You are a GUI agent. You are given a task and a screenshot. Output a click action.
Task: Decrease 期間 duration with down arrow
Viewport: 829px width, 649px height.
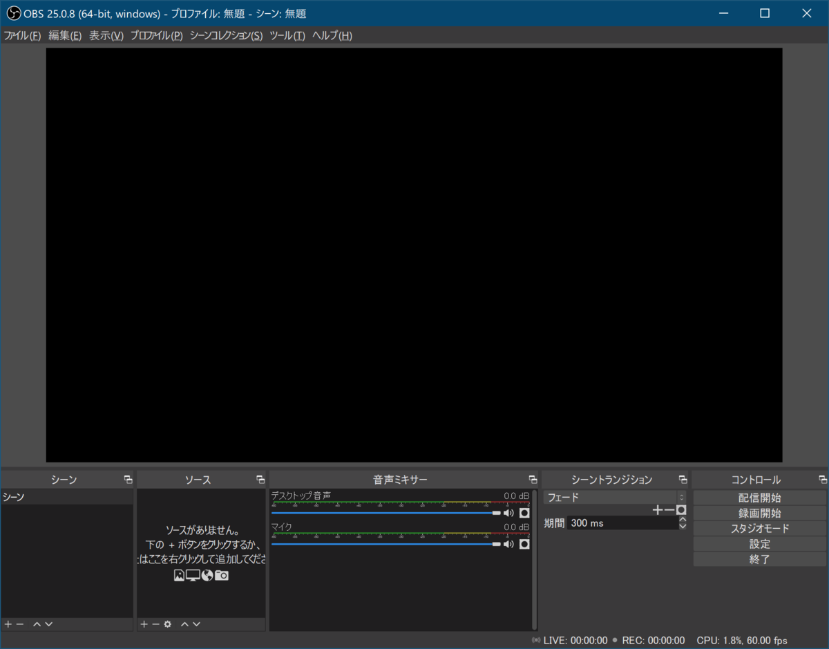pyautogui.click(x=683, y=527)
